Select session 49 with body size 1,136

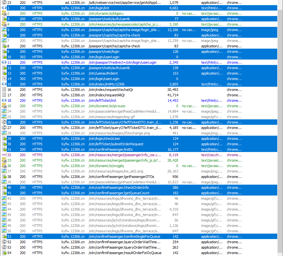(x=139, y=226)
